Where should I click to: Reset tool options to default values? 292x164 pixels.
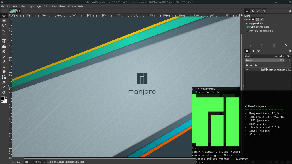point(285,46)
